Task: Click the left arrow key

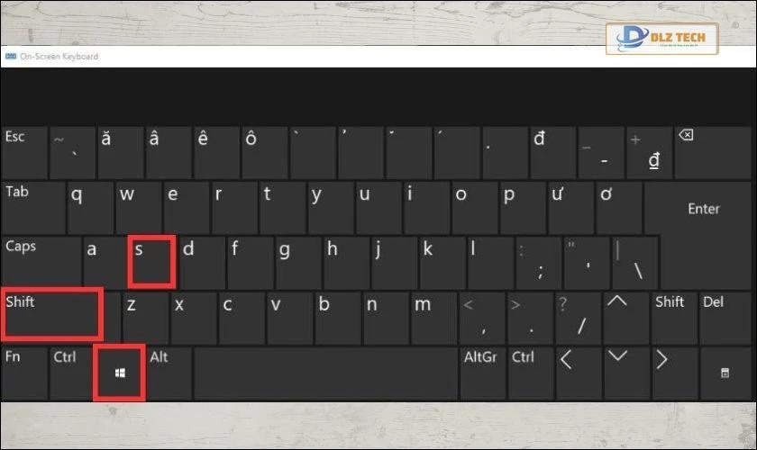Action: 578,373
